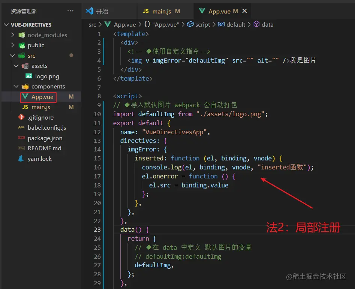Select App.vue in the explorer tree
Image resolution: width=355 pixels, height=289 pixels.
pos(42,97)
